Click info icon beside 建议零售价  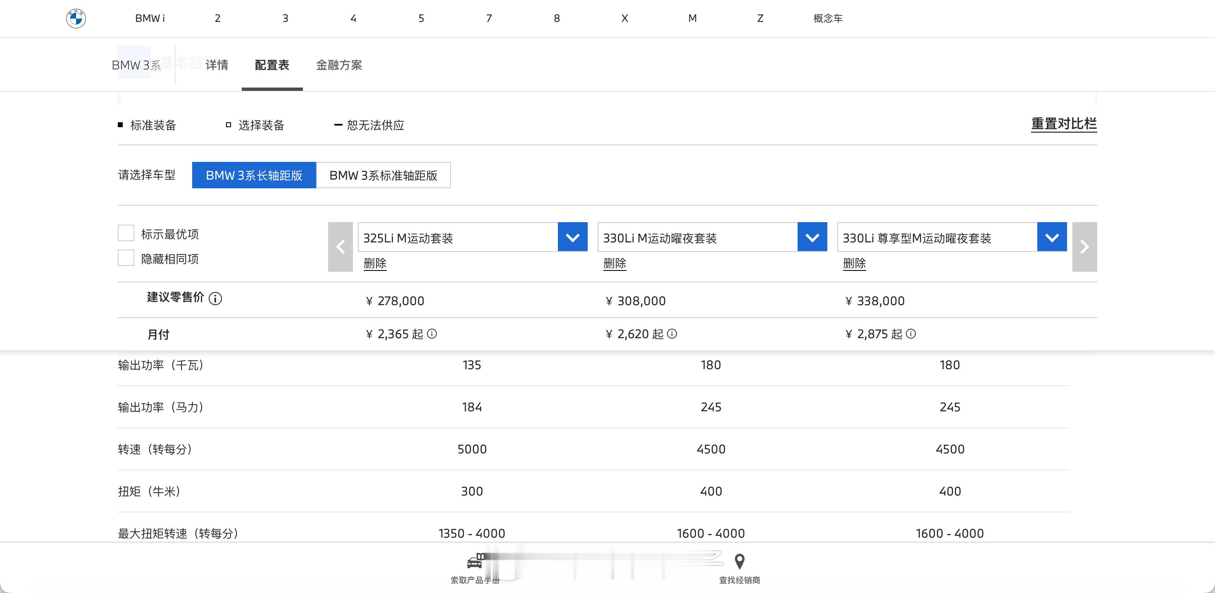click(x=215, y=299)
